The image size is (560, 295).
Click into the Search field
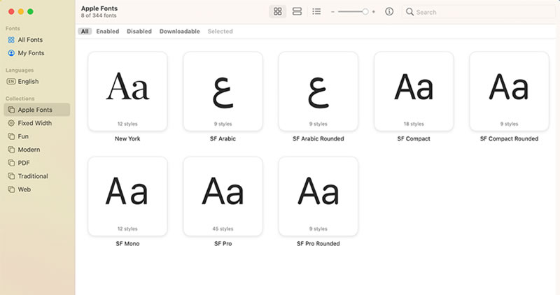pos(479,12)
